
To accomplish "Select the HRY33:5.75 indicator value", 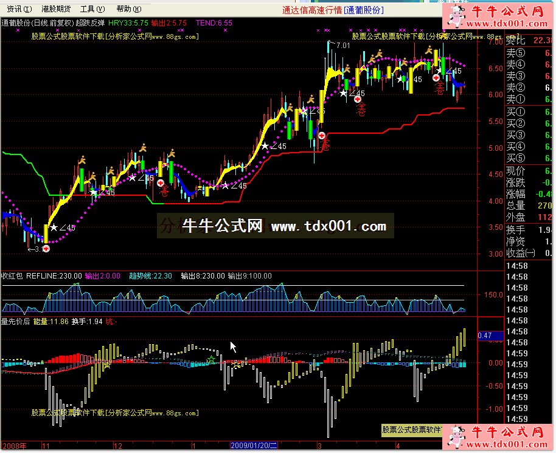I will tap(128, 23).
